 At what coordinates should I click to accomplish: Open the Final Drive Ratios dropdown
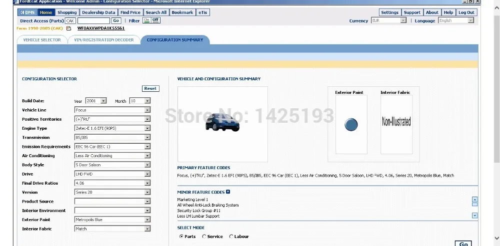point(112,183)
